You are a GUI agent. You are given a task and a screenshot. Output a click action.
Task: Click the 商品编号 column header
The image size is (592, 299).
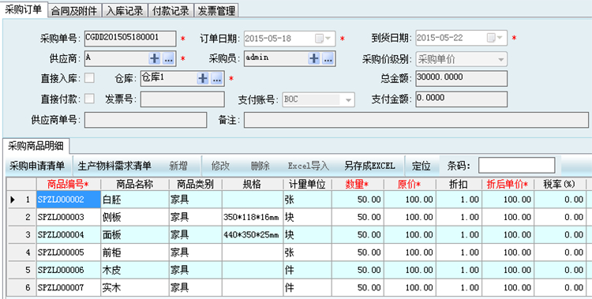tap(69, 185)
